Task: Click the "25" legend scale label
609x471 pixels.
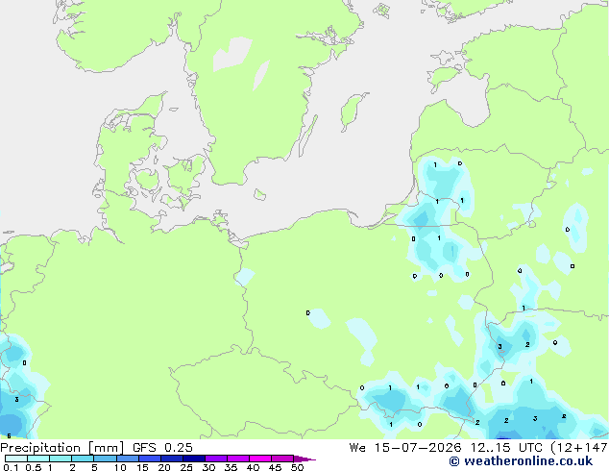Action: point(186,467)
